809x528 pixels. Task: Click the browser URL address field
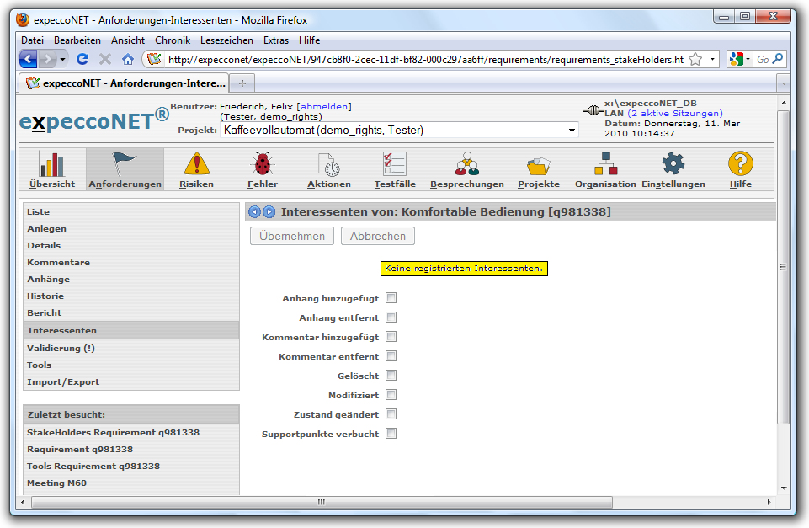pos(421,59)
